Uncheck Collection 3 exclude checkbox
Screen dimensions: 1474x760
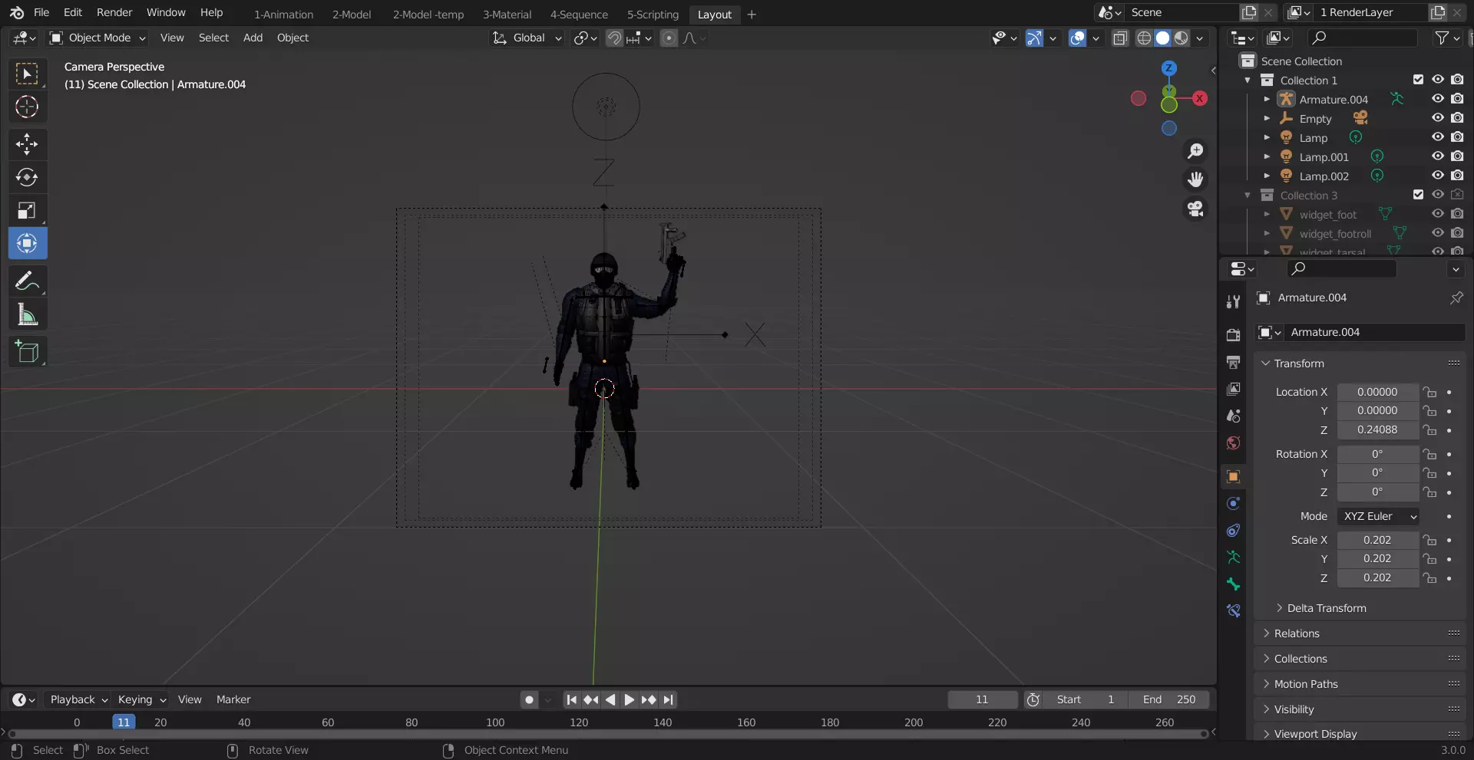[1418, 195]
